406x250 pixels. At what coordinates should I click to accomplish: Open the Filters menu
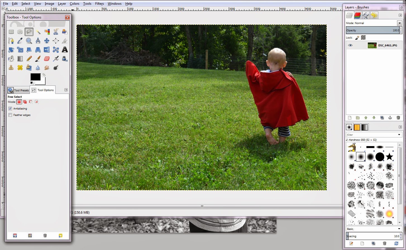pyautogui.click(x=99, y=4)
